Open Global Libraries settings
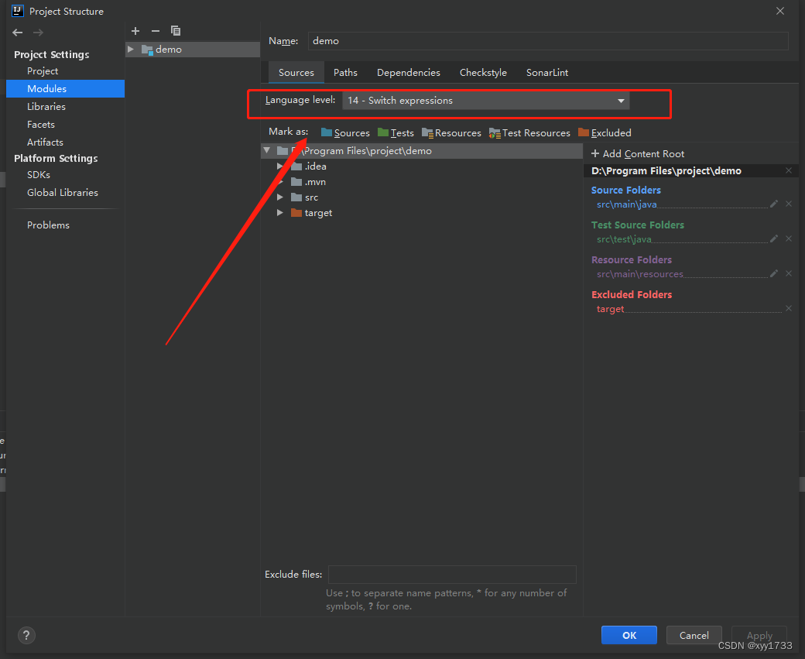This screenshot has width=805, height=659. click(63, 192)
